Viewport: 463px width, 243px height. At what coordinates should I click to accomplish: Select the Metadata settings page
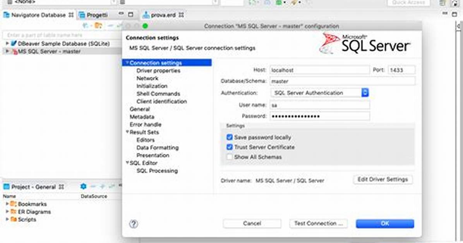click(142, 116)
